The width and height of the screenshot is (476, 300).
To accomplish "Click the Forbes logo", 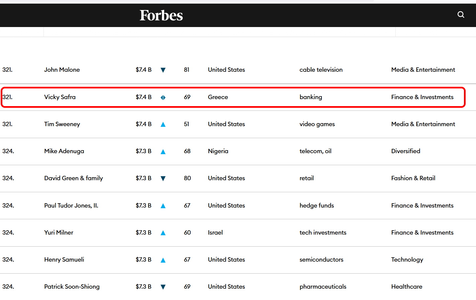I will point(161,15).
